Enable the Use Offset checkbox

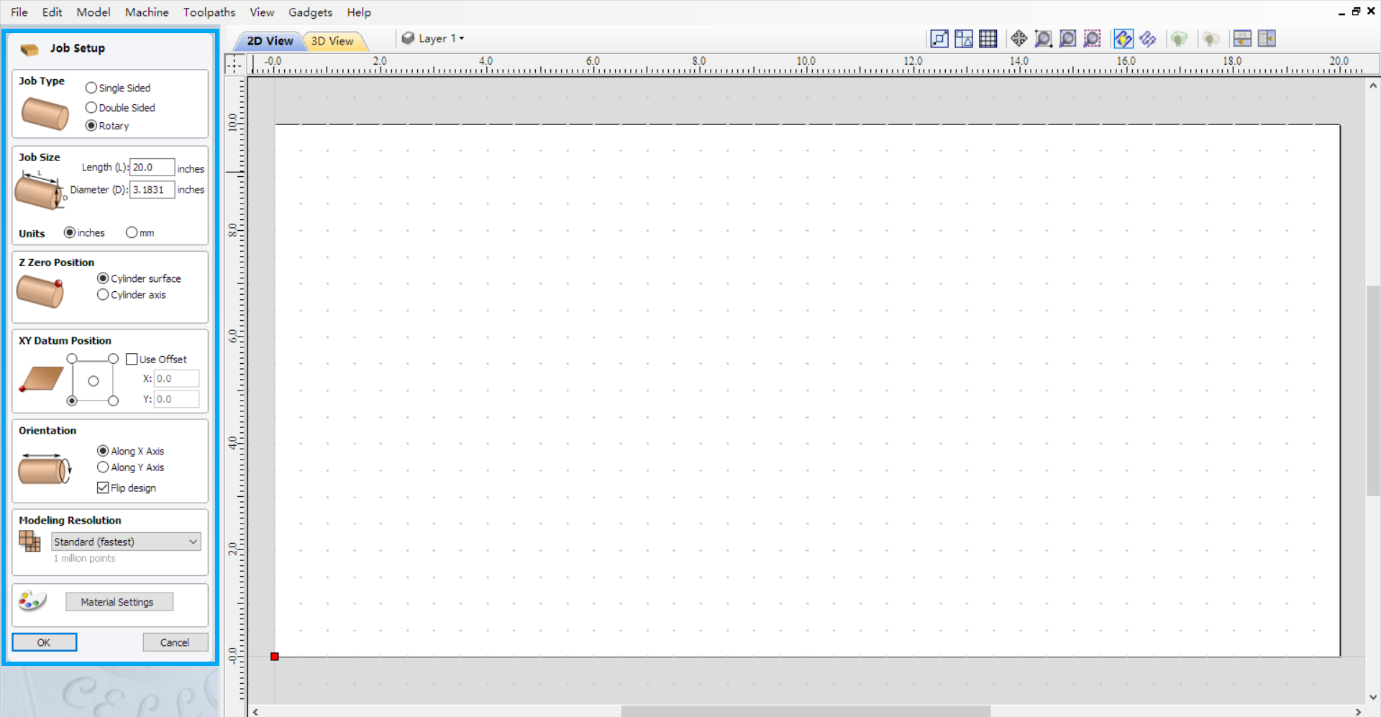click(x=131, y=359)
